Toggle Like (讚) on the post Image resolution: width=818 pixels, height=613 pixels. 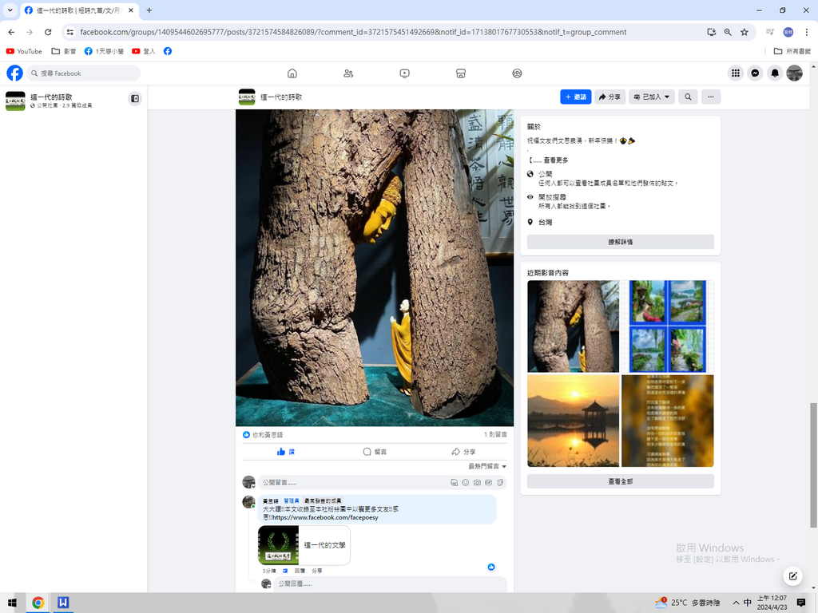286,452
